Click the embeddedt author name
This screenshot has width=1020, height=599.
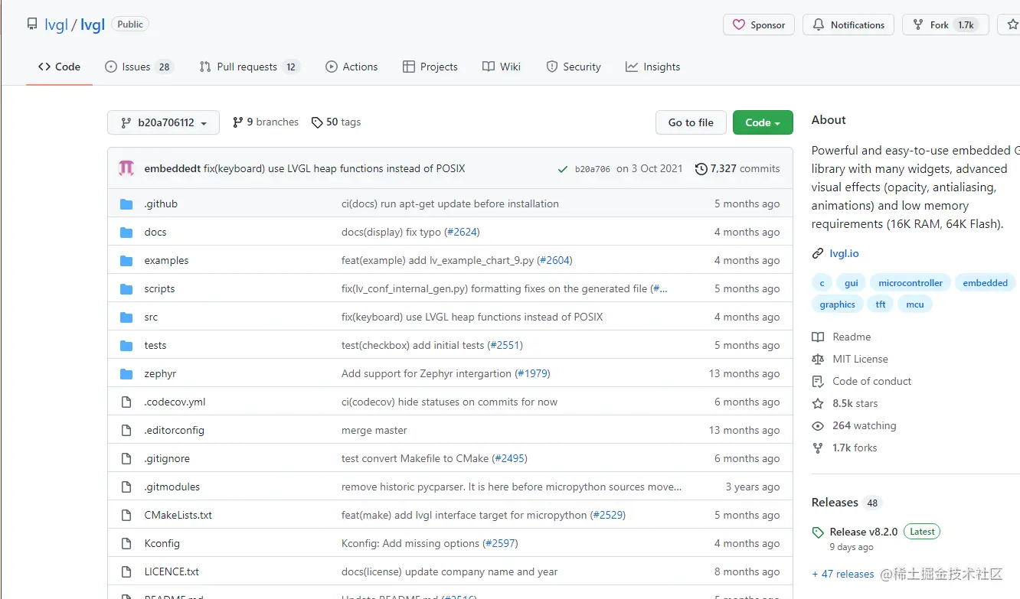172,168
